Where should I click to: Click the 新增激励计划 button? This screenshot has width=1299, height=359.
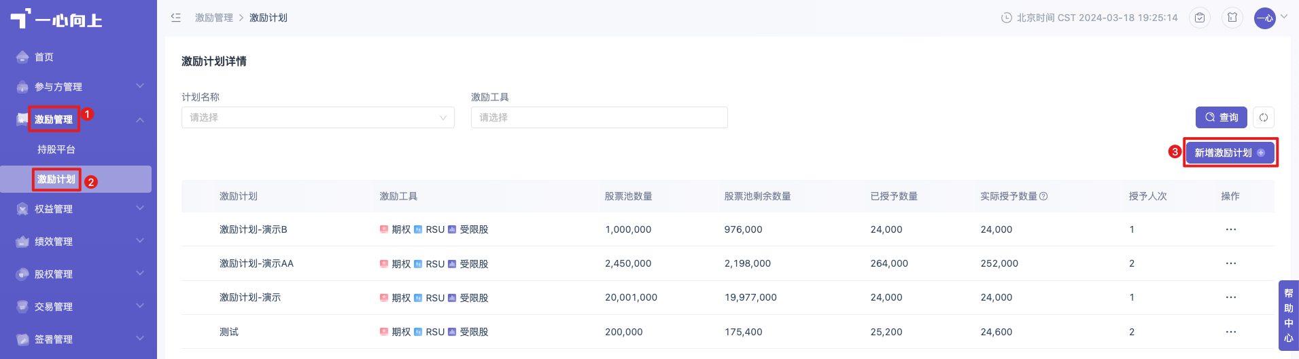1230,153
